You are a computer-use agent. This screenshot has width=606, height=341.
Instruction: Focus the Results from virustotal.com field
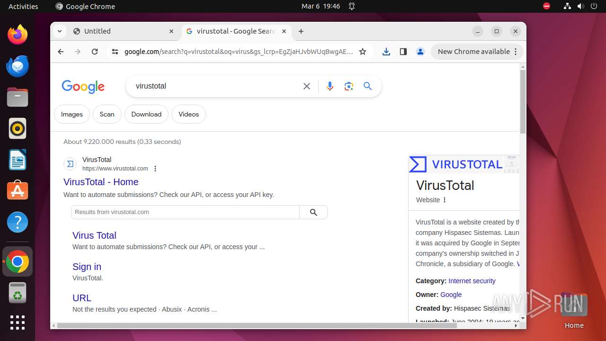click(x=185, y=212)
